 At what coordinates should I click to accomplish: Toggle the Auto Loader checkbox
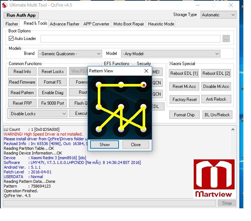11,39
